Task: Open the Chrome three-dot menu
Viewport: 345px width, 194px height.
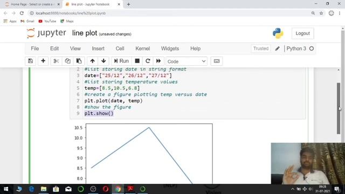Action: [340, 13]
